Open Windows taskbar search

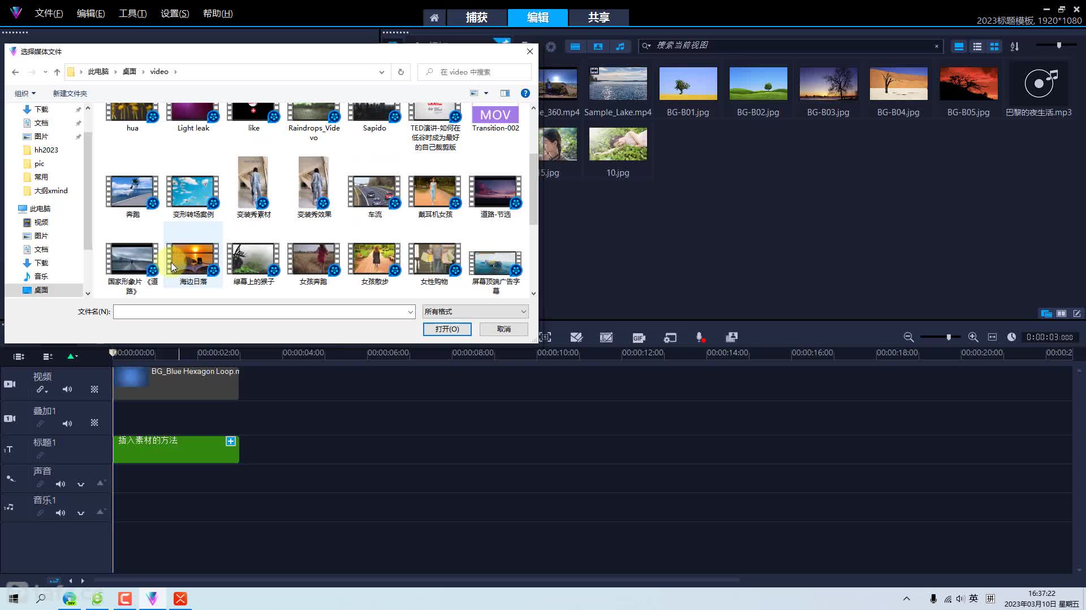[x=41, y=599]
